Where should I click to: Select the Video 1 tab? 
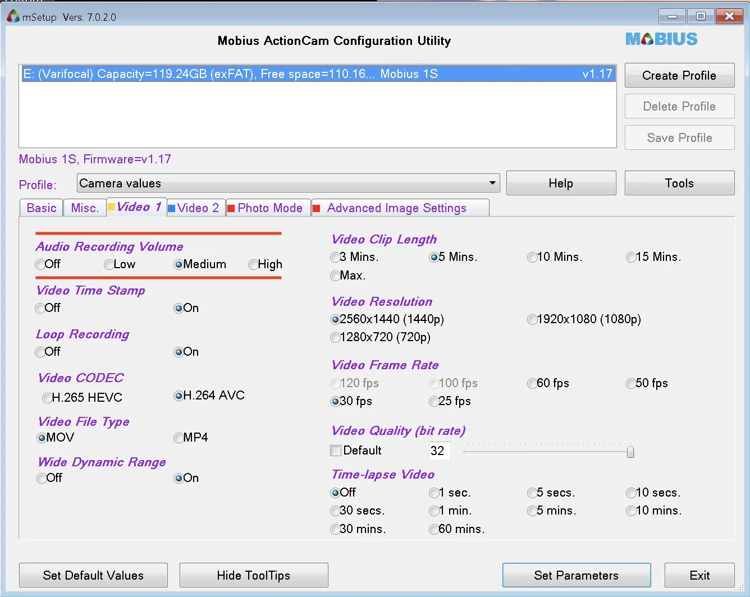(x=136, y=207)
